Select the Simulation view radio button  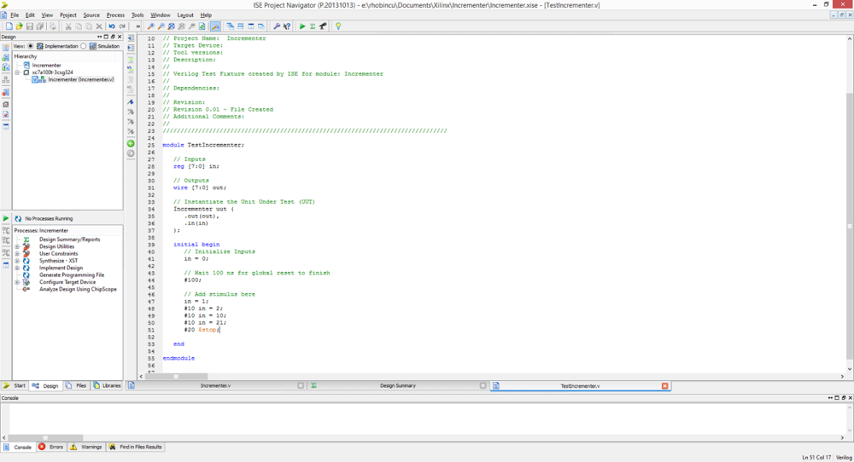pyautogui.click(x=84, y=46)
